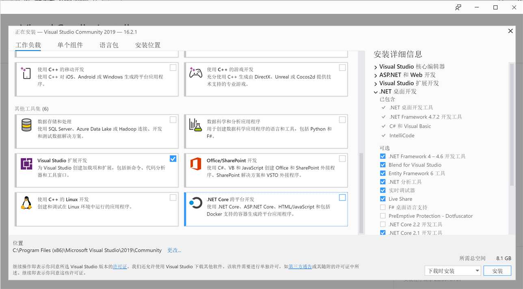Check the C++ Linux development workload
The width and height of the screenshot is (523, 289).
point(173,197)
